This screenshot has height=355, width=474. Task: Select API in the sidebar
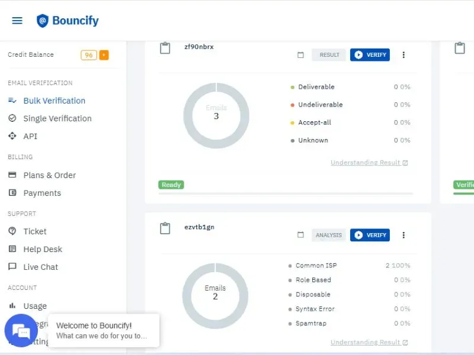(30, 136)
